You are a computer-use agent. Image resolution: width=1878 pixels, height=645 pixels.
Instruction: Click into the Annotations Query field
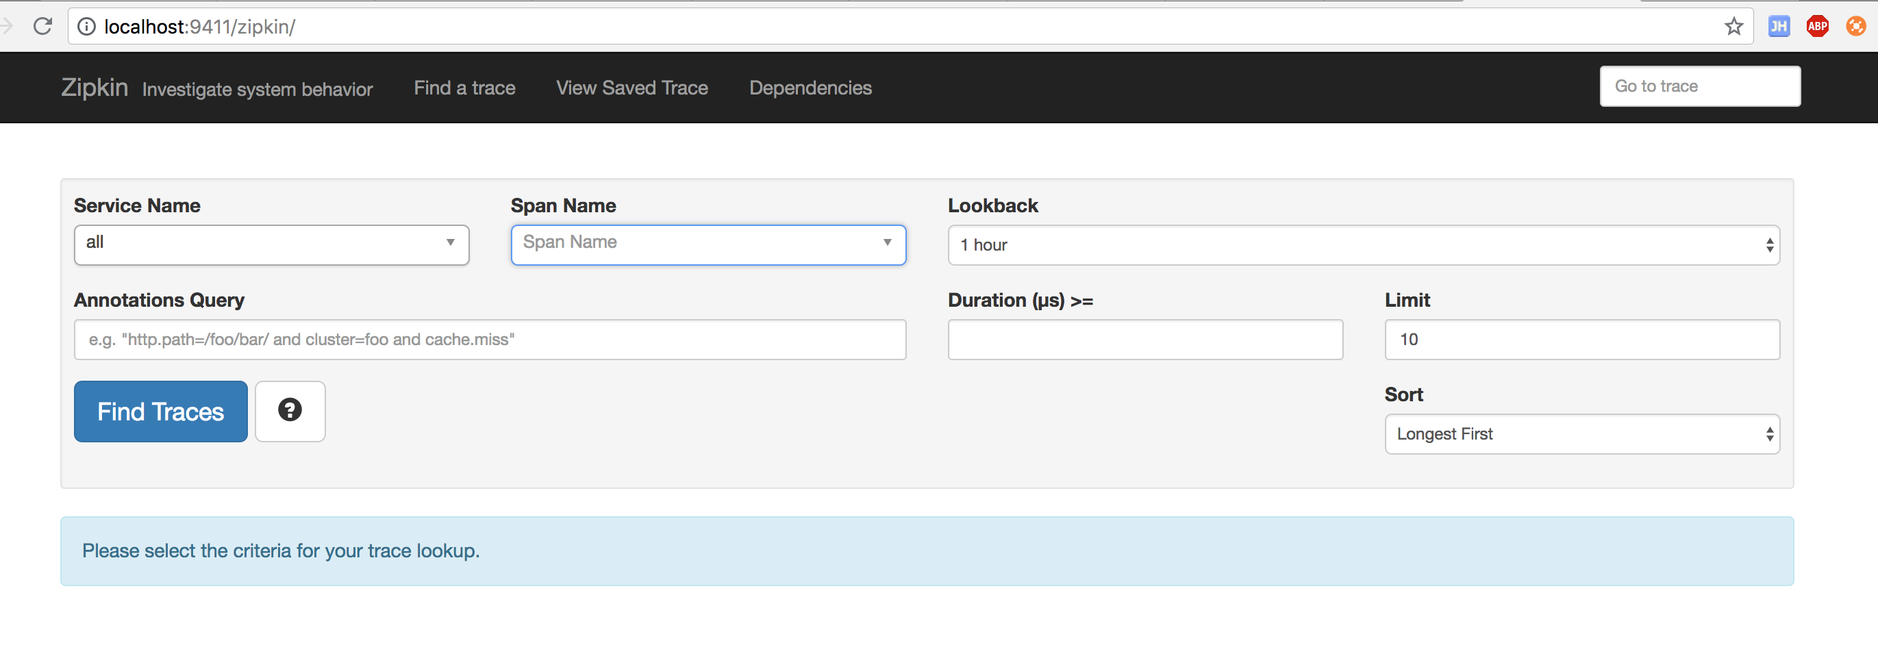tap(490, 340)
